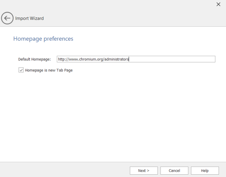The width and height of the screenshot is (226, 177).
Task: Close the Import Wizard window
Action: pos(218,4)
